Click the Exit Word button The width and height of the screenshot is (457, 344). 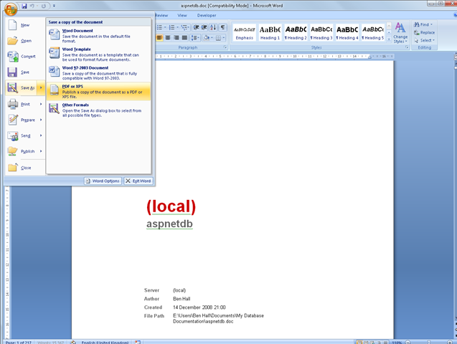138,181
